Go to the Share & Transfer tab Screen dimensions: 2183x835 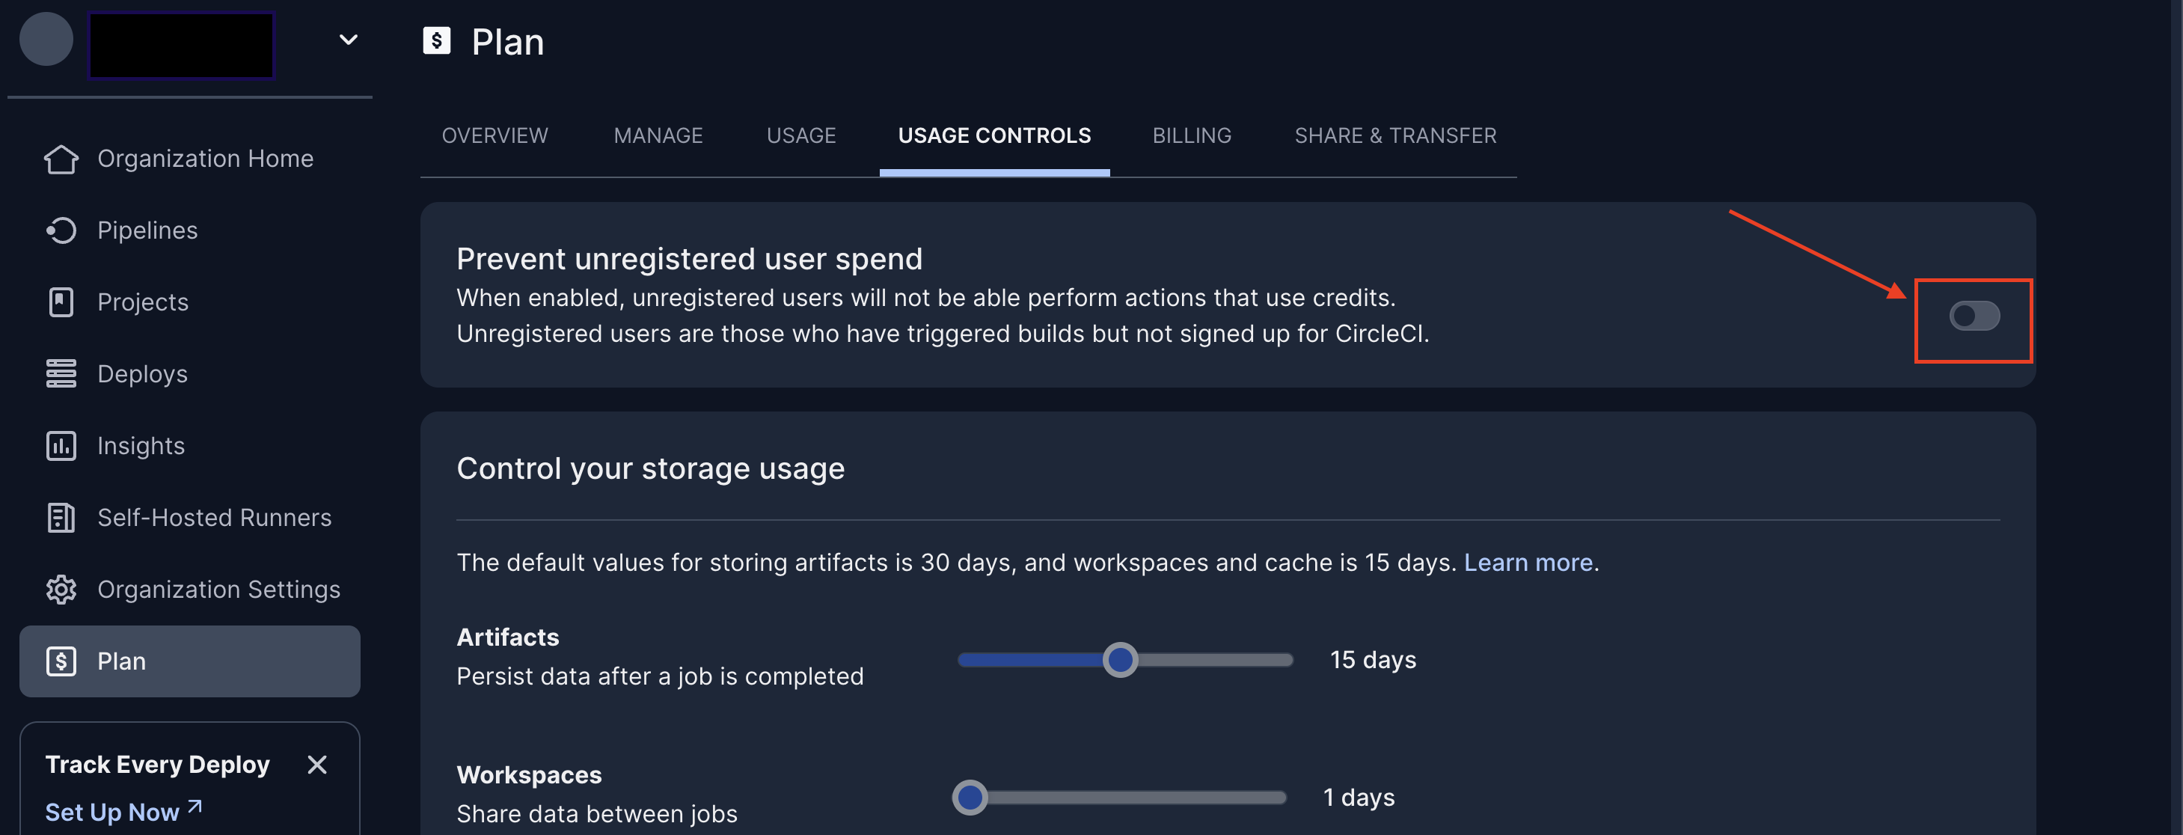pyautogui.click(x=1395, y=135)
